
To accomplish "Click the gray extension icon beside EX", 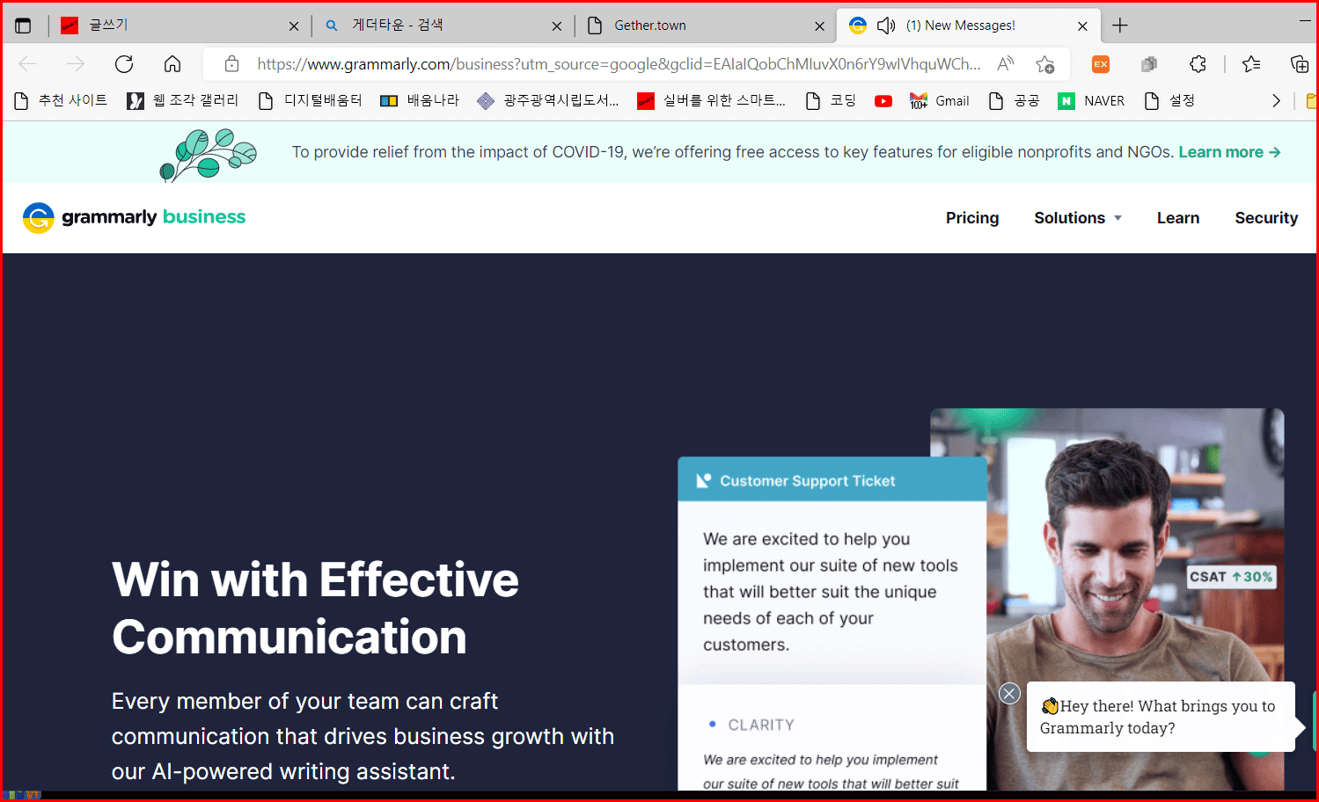I will pos(1148,64).
